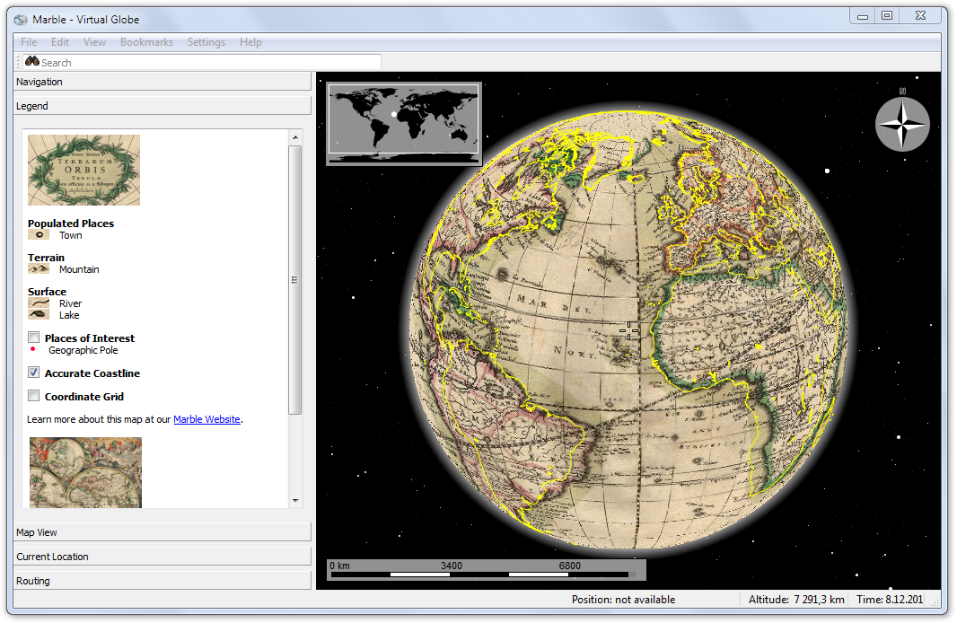Uncheck the Accurate Coastline checkbox
The image size is (957, 623).
pyautogui.click(x=34, y=373)
